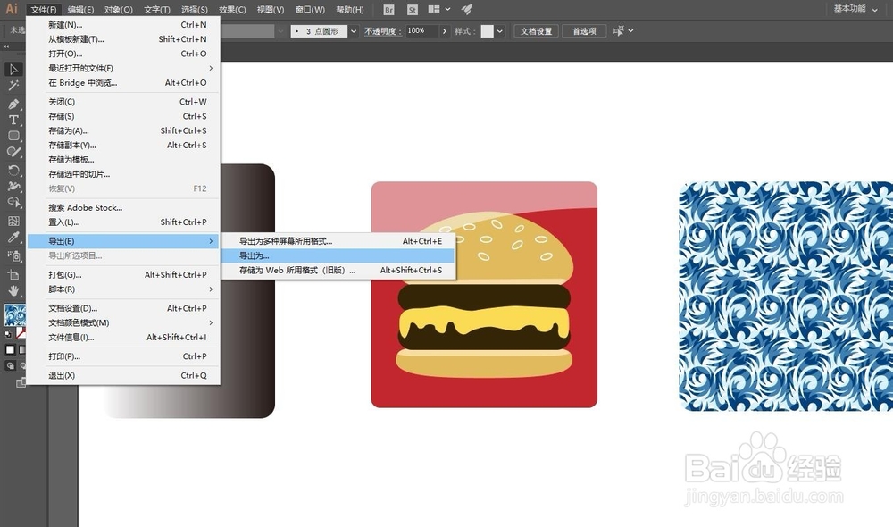Select the Mesh tool
This screenshot has width=893, height=527.
13,221
